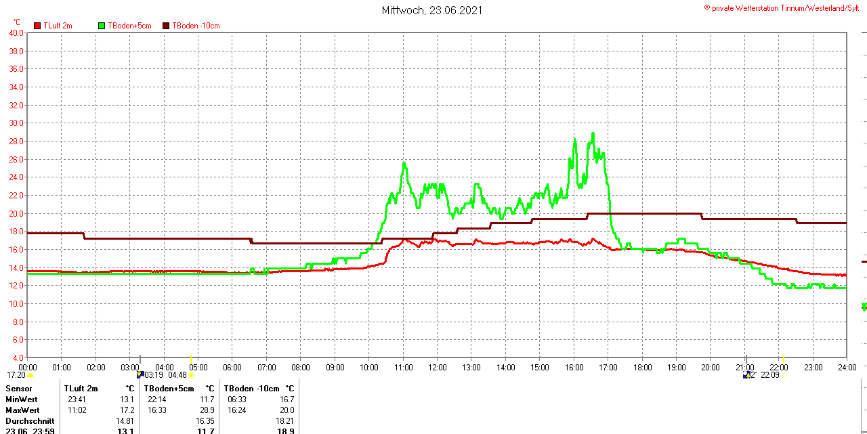Viewport: 867px width, 434px height.
Task: Click the green marker at right chart edge
Action: pyautogui.click(x=864, y=306)
